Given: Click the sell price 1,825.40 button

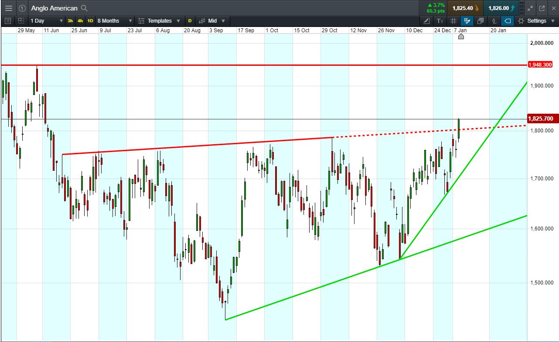Looking at the screenshot, I should (x=466, y=8).
